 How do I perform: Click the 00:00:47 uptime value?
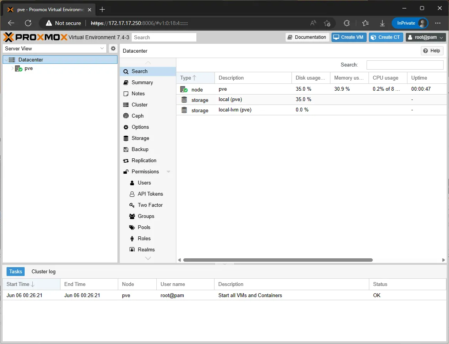421,89
